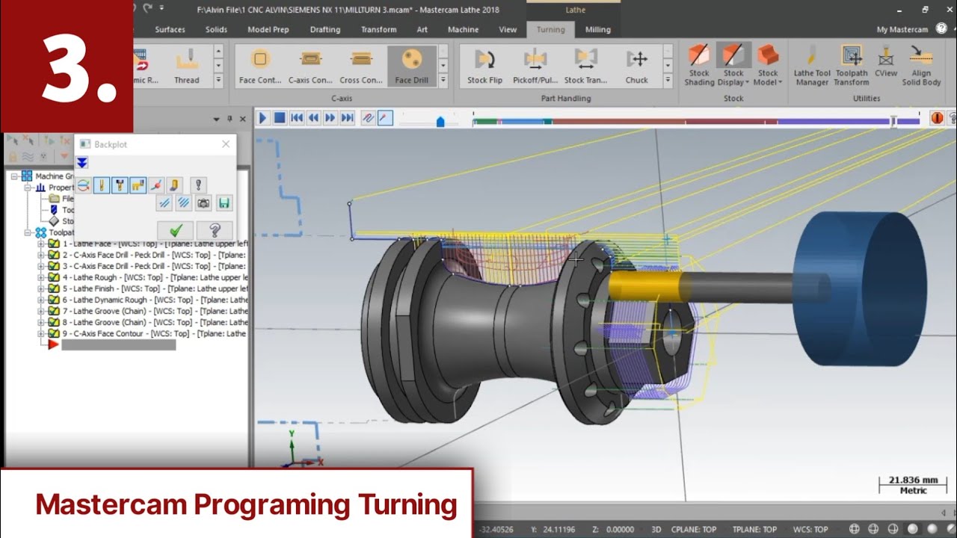Open the Surfaces ribbon tab
Viewport: 957px width, 538px height.
coord(170,30)
